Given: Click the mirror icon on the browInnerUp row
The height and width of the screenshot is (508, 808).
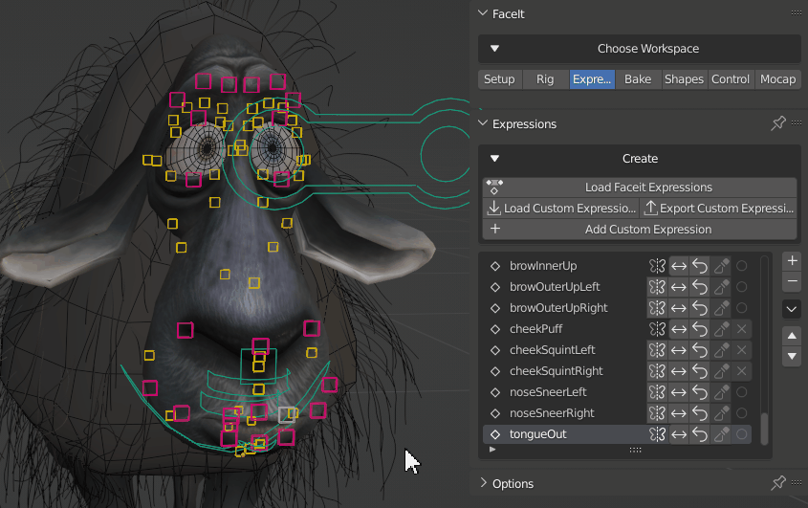Looking at the screenshot, I should [x=657, y=266].
